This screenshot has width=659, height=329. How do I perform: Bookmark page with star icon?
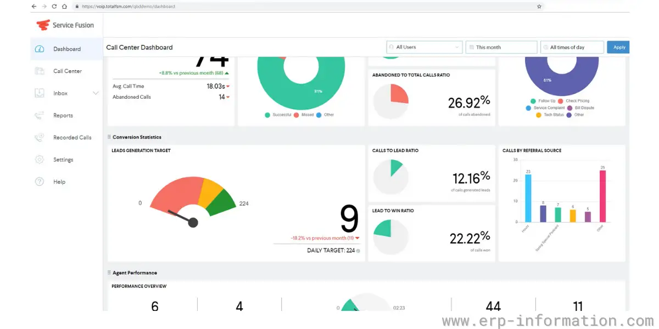pyautogui.click(x=539, y=7)
